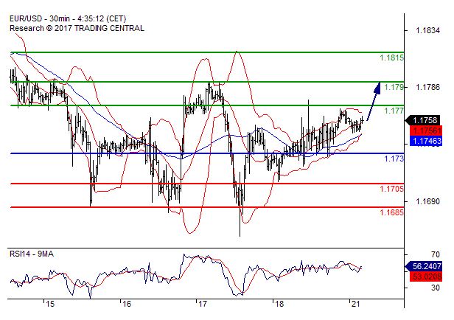Click date label 16 on the time axis

127,304
